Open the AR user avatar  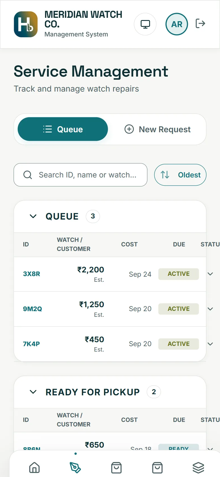point(177,24)
